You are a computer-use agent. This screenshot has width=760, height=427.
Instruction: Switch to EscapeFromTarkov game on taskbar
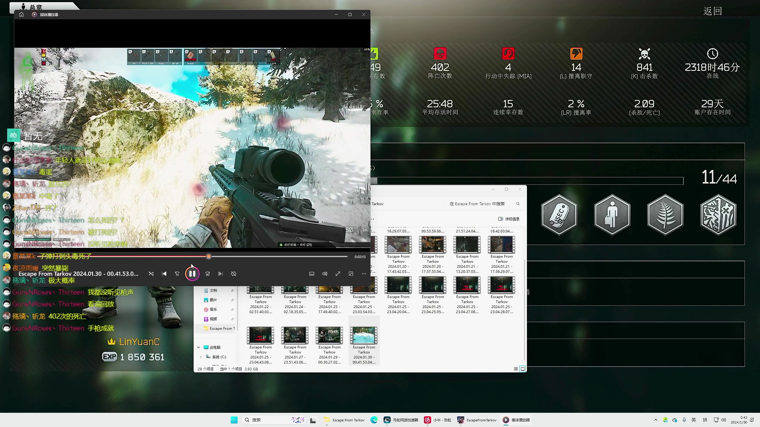pyautogui.click(x=477, y=420)
